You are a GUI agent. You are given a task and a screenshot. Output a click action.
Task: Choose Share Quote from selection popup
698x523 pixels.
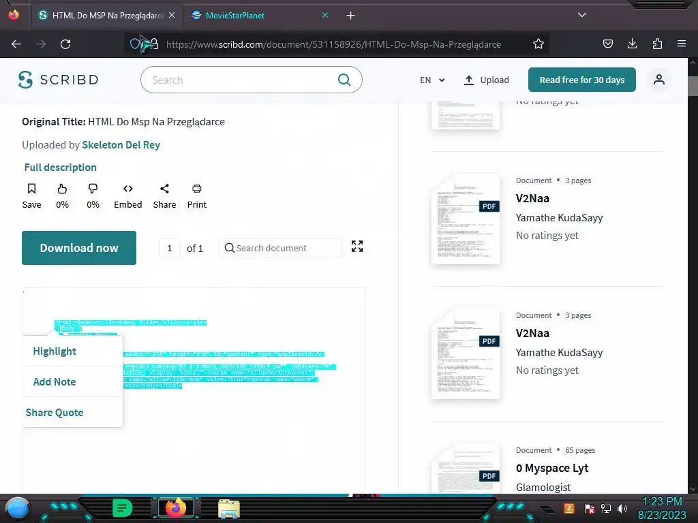point(55,412)
